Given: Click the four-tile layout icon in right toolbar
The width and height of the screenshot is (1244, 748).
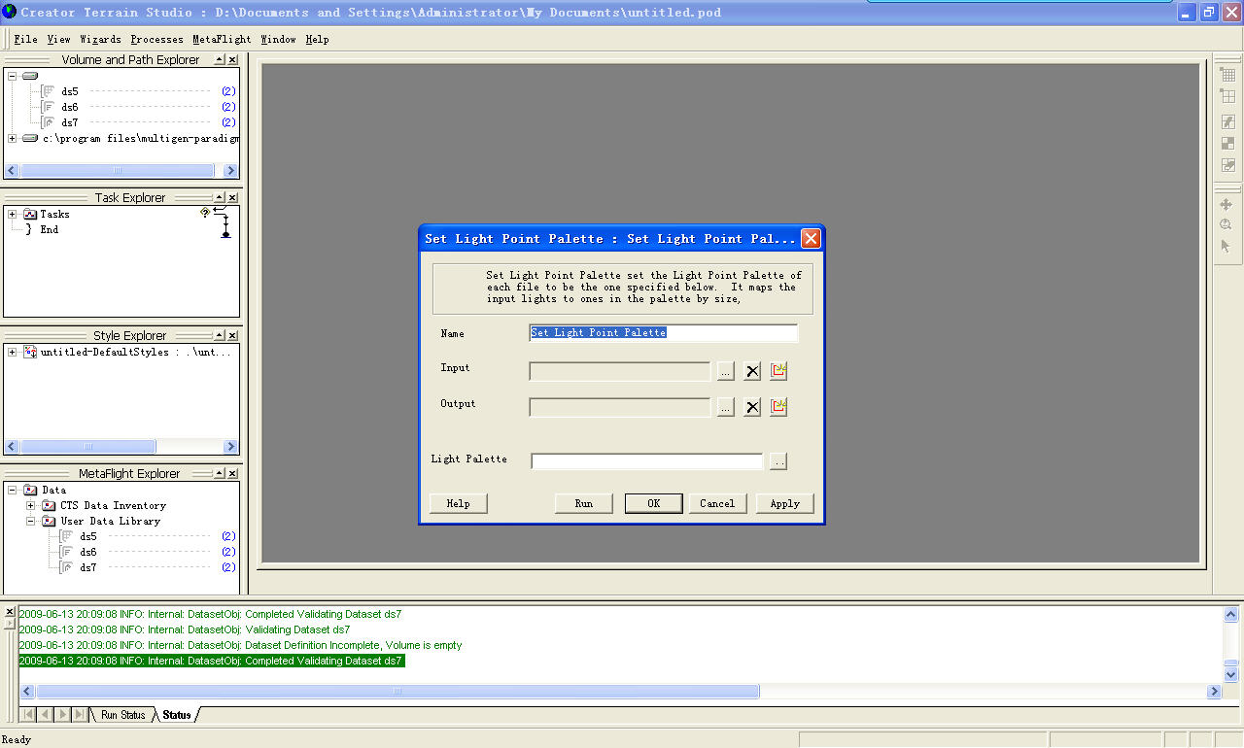Looking at the screenshot, I should [x=1228, y=97].
